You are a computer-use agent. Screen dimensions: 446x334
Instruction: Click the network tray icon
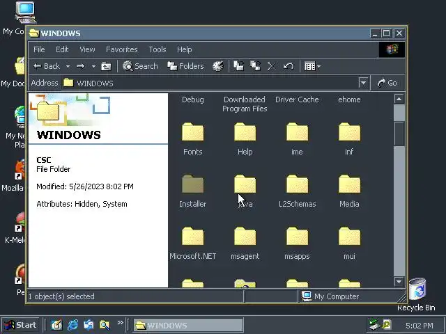(x=374, y=325)
